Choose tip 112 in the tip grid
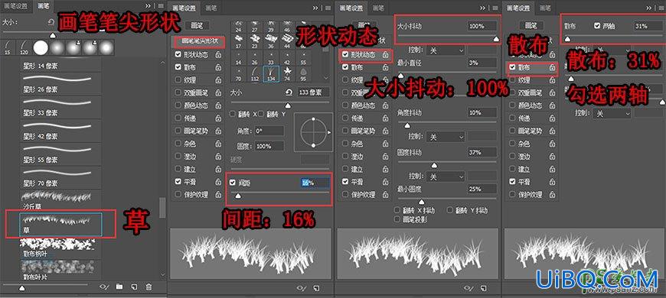 point(255,74)
